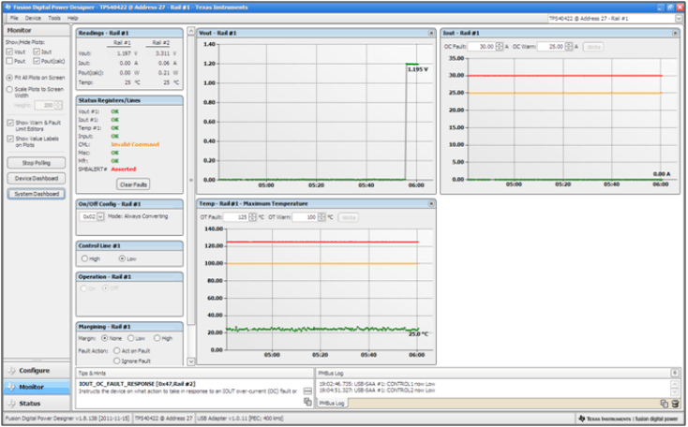Open the On/Off Config 0x02 dropdown
The image size is (688, 427).
click(x=99, y=216)
